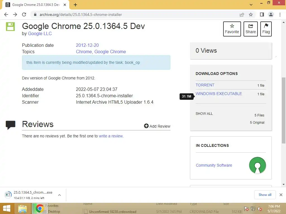Screen dimensions: 286x214
Task: Click the Chrome taskbar icon
Action: point(40,208)
